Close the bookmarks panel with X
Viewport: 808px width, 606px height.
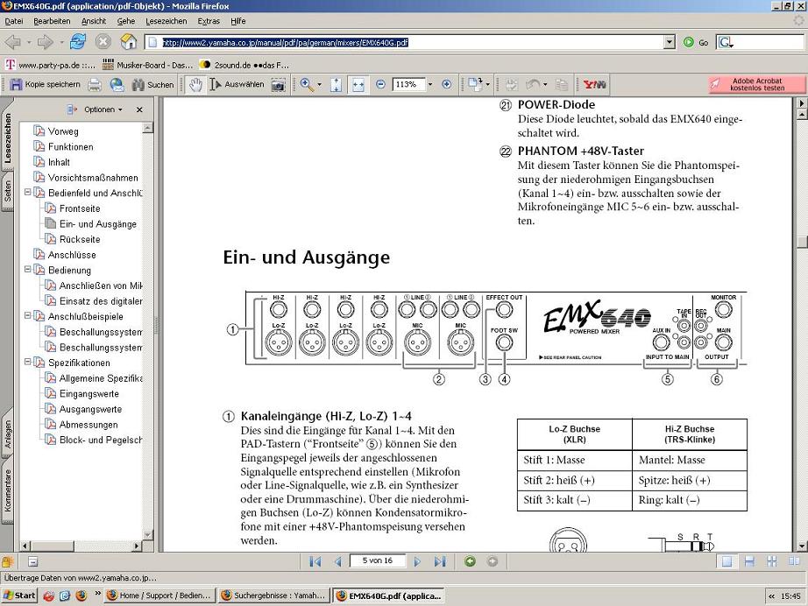coord(139,109)
